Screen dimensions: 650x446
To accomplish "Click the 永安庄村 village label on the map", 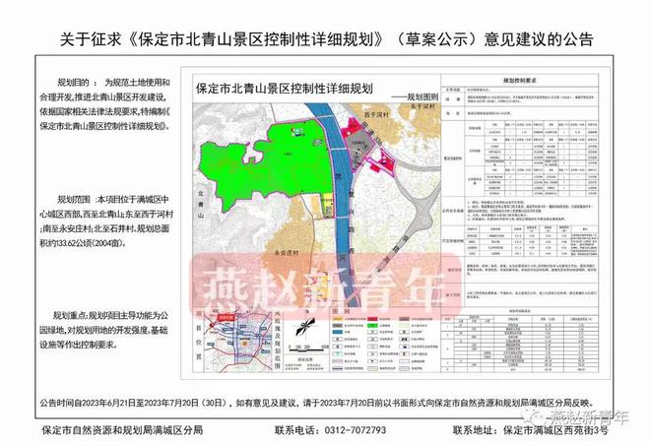I will (x=287, y=252).
